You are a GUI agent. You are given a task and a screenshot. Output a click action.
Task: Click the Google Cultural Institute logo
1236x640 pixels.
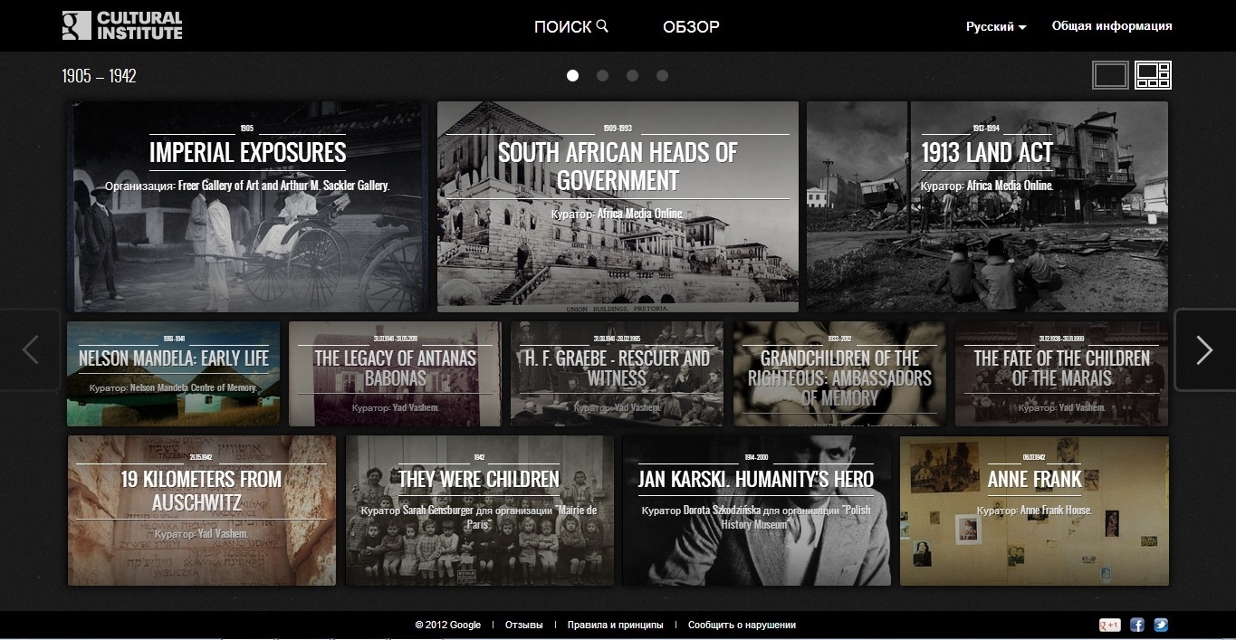(122, 25)
